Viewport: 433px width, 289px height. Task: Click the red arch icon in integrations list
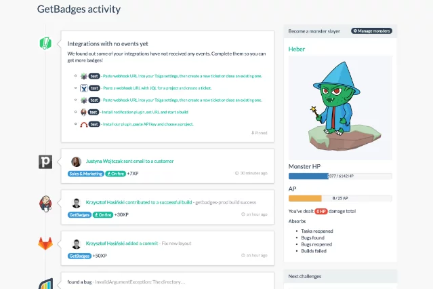pos(83,124)
